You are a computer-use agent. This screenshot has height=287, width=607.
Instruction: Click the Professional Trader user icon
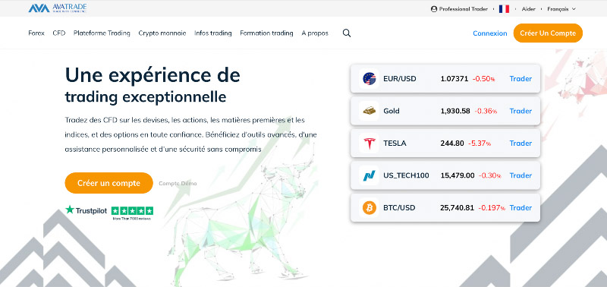tap(433, 9)
